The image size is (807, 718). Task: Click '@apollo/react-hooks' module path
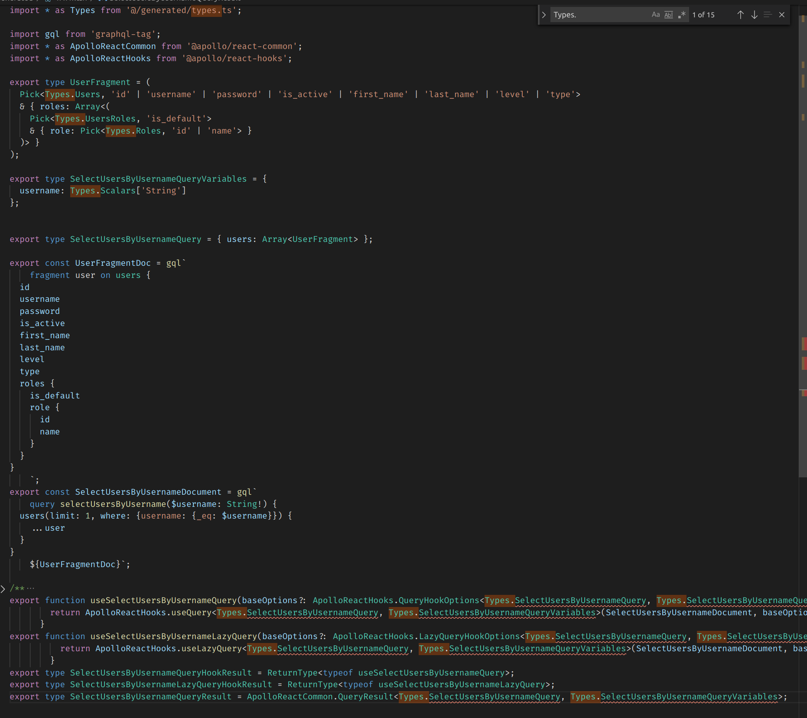pos(234,58)
